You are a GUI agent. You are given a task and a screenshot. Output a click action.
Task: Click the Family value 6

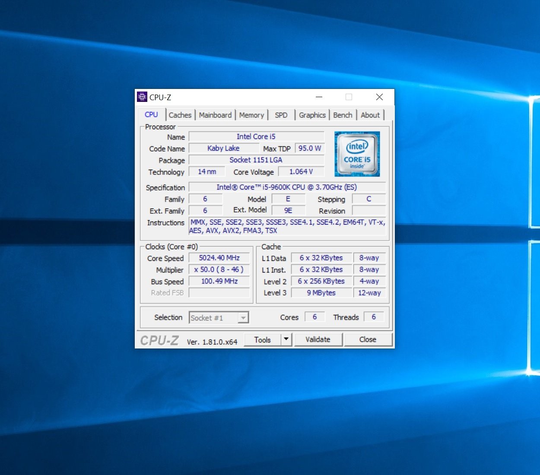205,199
